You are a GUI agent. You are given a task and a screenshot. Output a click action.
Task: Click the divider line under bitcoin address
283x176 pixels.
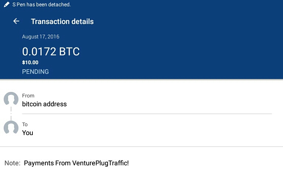point(147,114)
